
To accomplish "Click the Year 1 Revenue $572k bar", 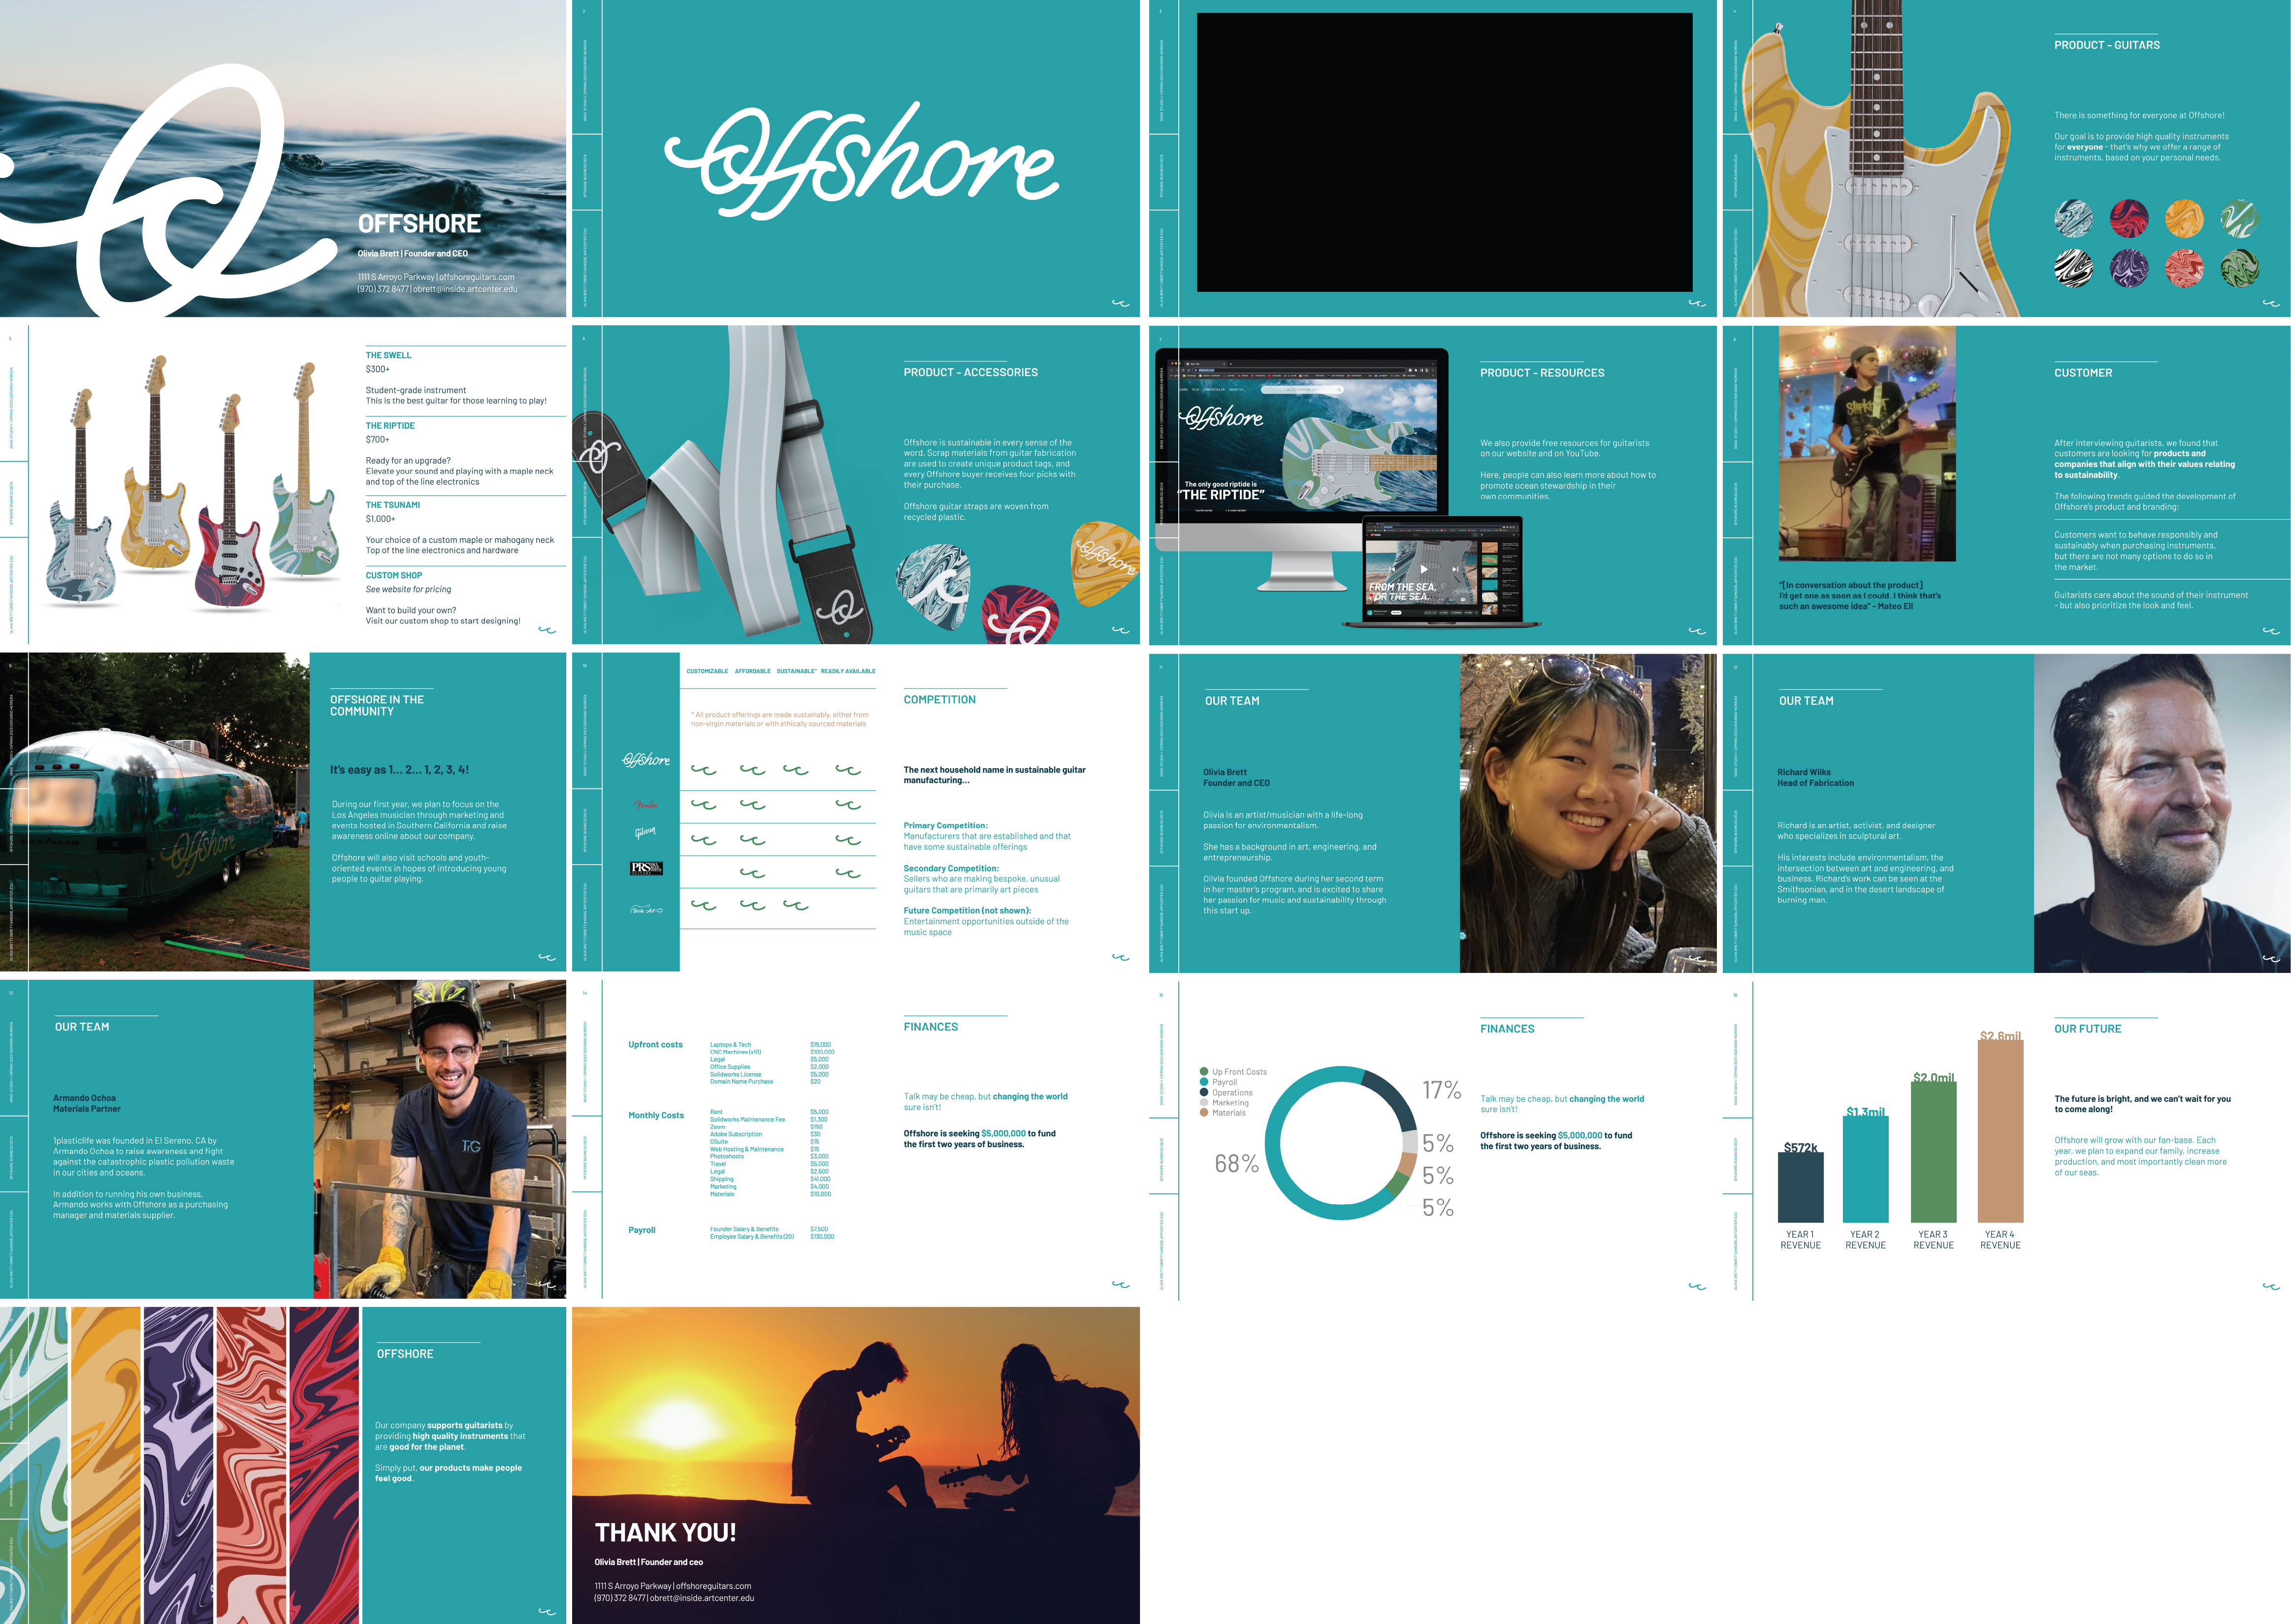I will pos(1800,1187).
